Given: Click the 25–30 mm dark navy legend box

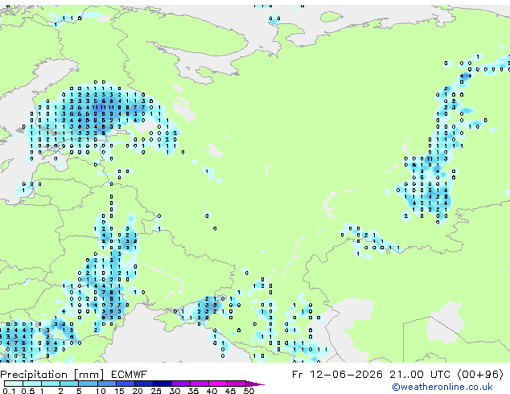Looking at the screenshot, I should pyautogui.click(x=162, y=384).
